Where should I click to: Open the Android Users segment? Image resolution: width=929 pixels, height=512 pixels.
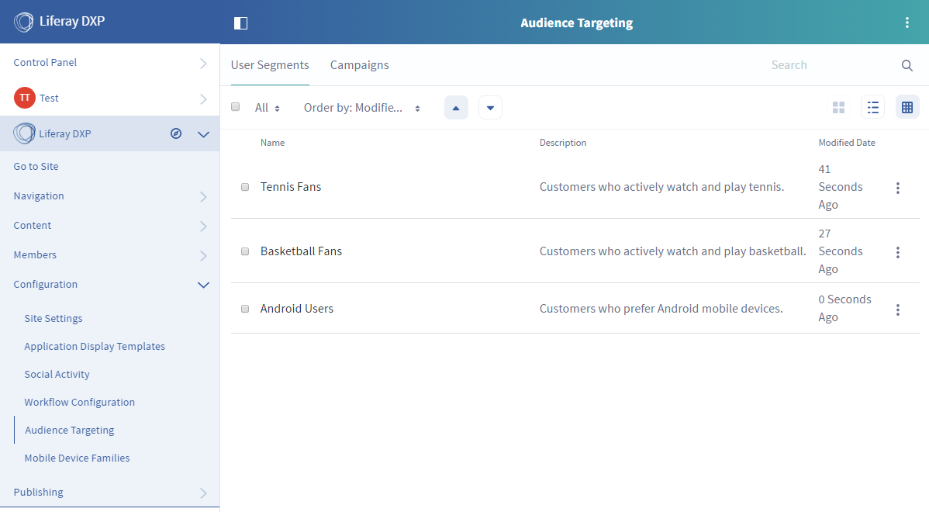tap(297, 309)
